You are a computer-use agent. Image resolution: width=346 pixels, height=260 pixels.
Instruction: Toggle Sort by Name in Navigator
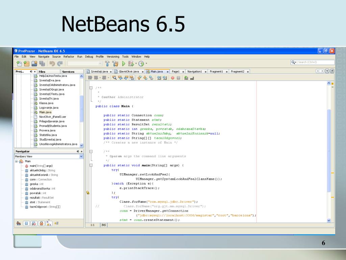pyautogui.click(x=49, y=223)
